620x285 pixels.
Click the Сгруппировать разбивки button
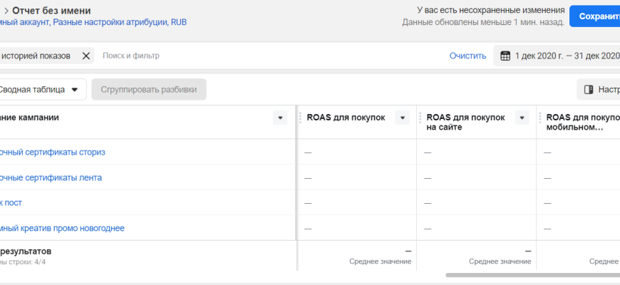coord(149,90)
